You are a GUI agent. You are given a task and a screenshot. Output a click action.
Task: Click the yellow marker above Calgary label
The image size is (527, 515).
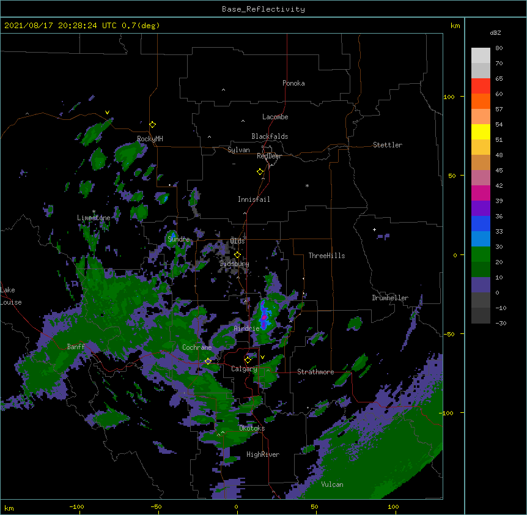pos(248,360)
